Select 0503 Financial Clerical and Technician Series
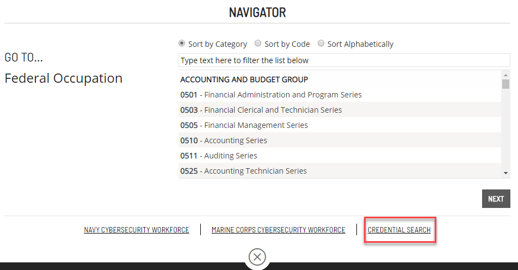 click(261, 110)
